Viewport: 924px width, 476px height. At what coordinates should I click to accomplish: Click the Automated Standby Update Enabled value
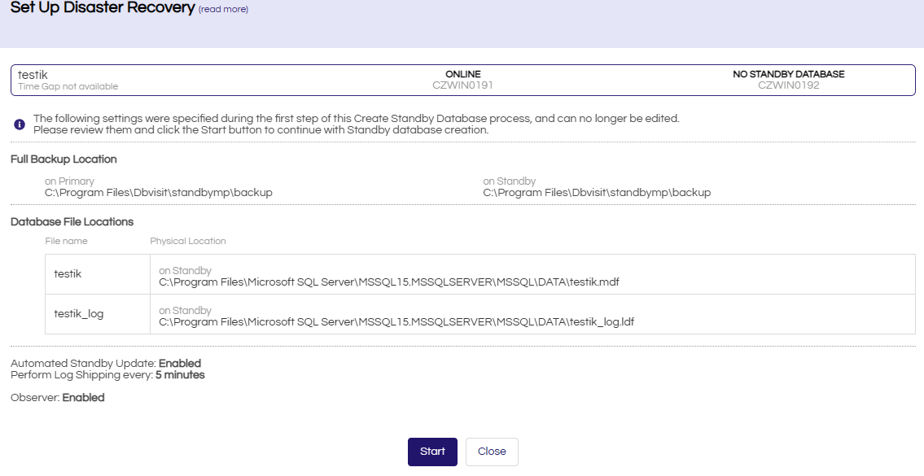tap(179, 364)
